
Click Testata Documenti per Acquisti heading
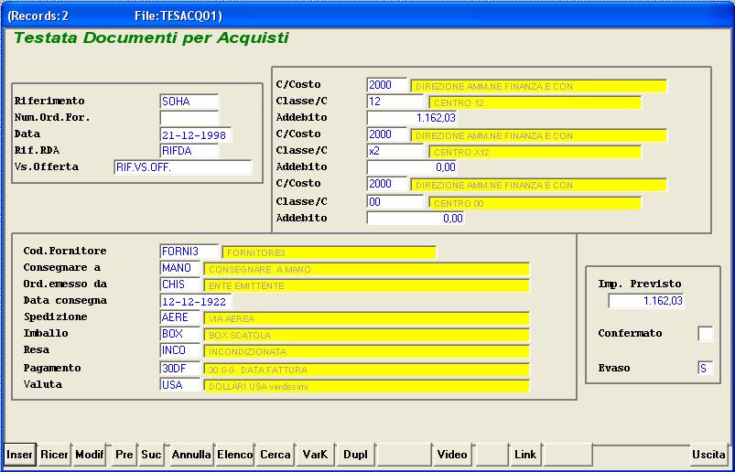(152, 38)
